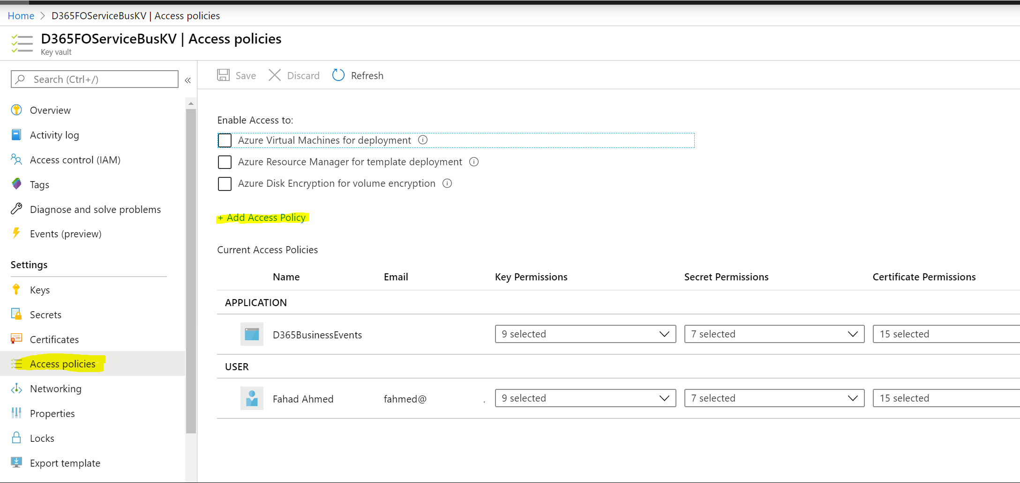Click the D365BusinessEvents application icon
The width and height of the screenshot is (1020, 483).
252,334
